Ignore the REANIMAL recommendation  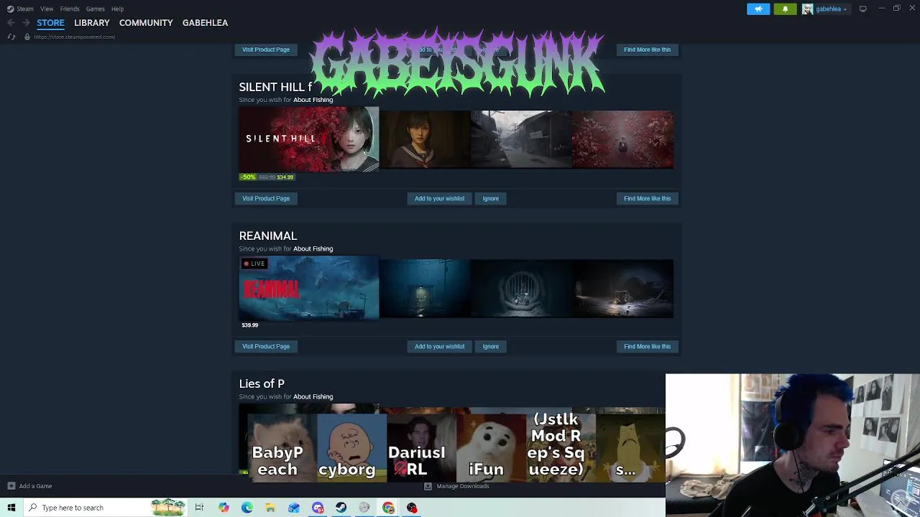[490, 346]
